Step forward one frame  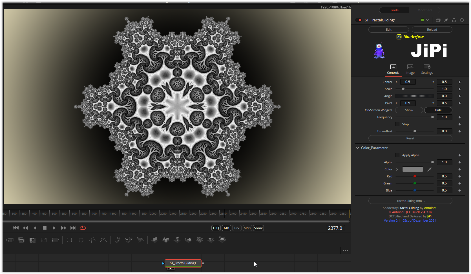pos(64,228)
